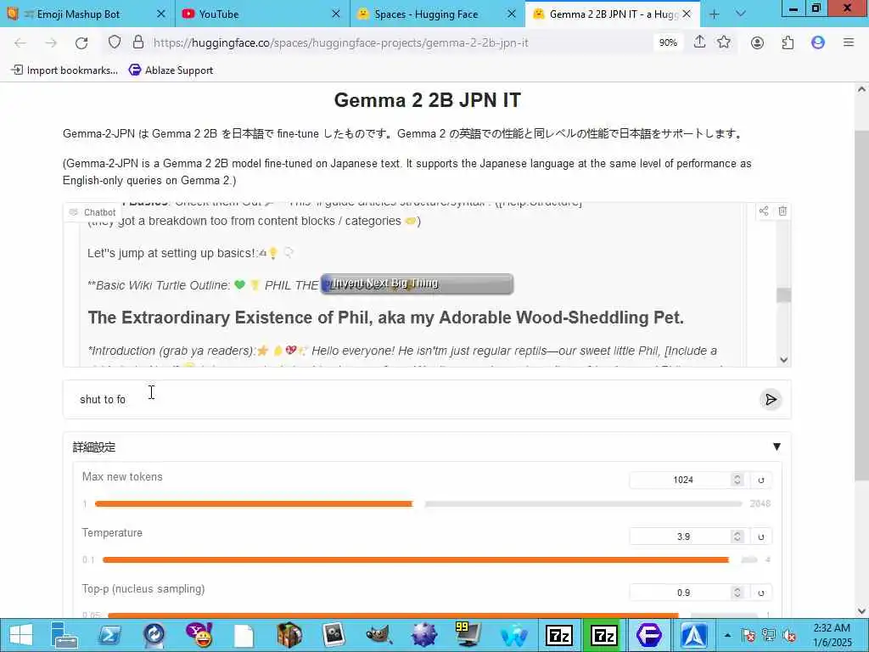869x652 pixels.
Task: Reset Max new tokens to default
Action: click(x=761, y=481)
